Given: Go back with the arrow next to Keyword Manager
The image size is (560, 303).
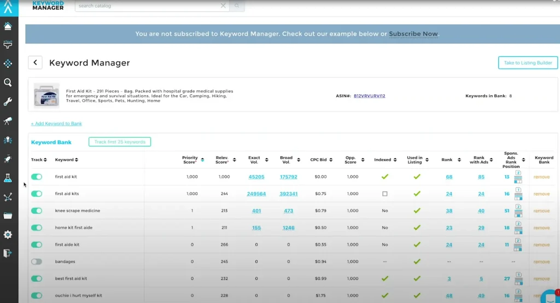Looking at the screenshot, I should tap(35, 62).
